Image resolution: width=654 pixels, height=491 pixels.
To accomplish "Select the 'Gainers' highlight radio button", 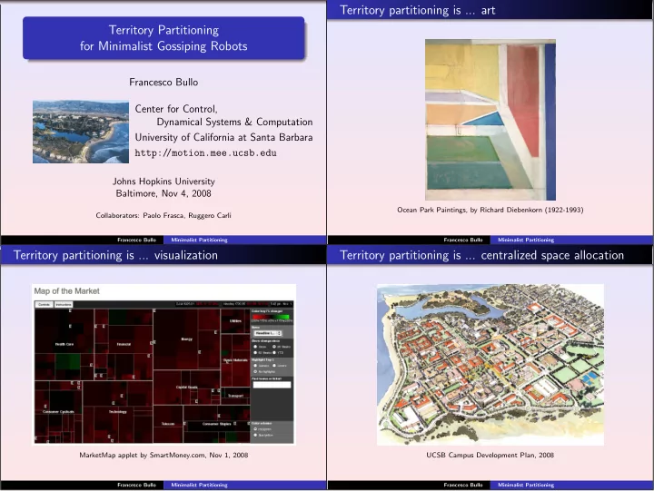I will coord(255,366).
